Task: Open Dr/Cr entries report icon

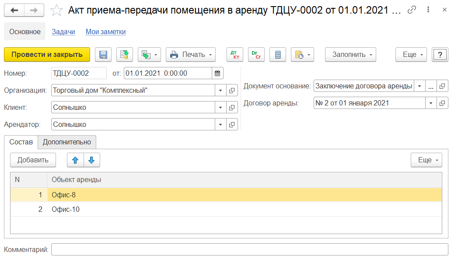Action: pos(256,55)
